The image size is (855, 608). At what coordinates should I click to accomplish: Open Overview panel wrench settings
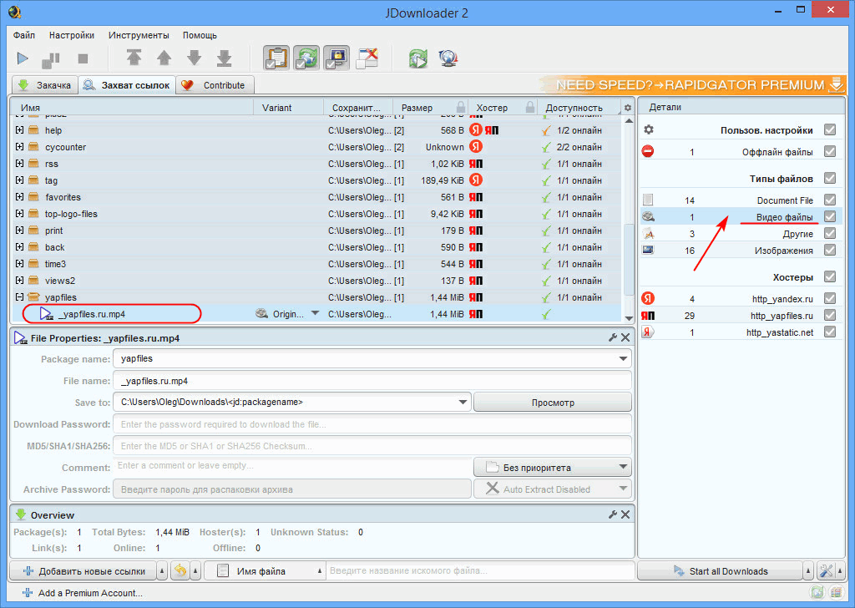pyautogui.click(x=613, y=514)
